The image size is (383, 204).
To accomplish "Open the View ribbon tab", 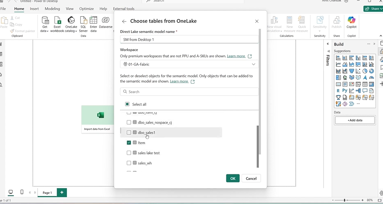I will (70, 9).
